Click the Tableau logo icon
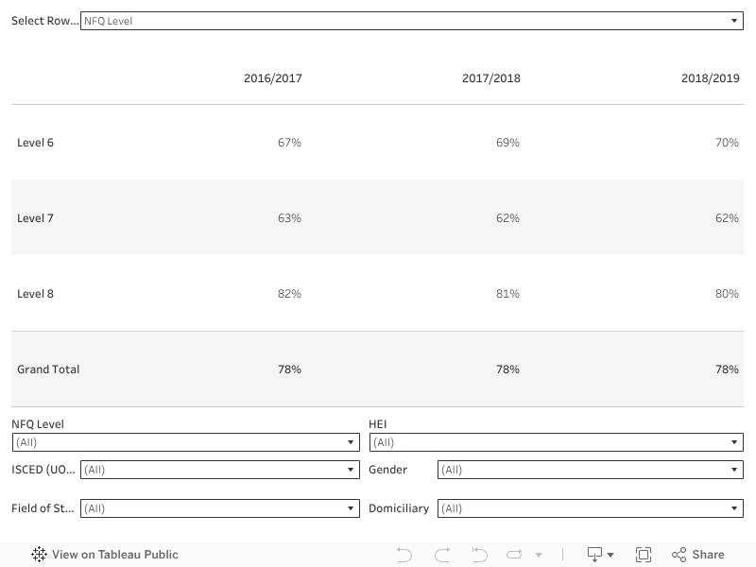This screenshot has width=756, height=567. (x=39, y=555)
